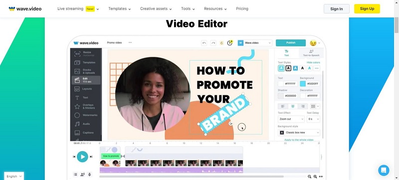The image size is (399, 180).
Task: Select the black-outlined text style
Action: tap(288, 68)
